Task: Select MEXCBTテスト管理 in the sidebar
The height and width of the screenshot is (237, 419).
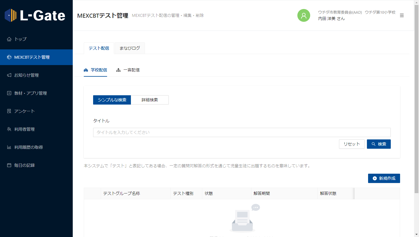Action: point(36,57)
